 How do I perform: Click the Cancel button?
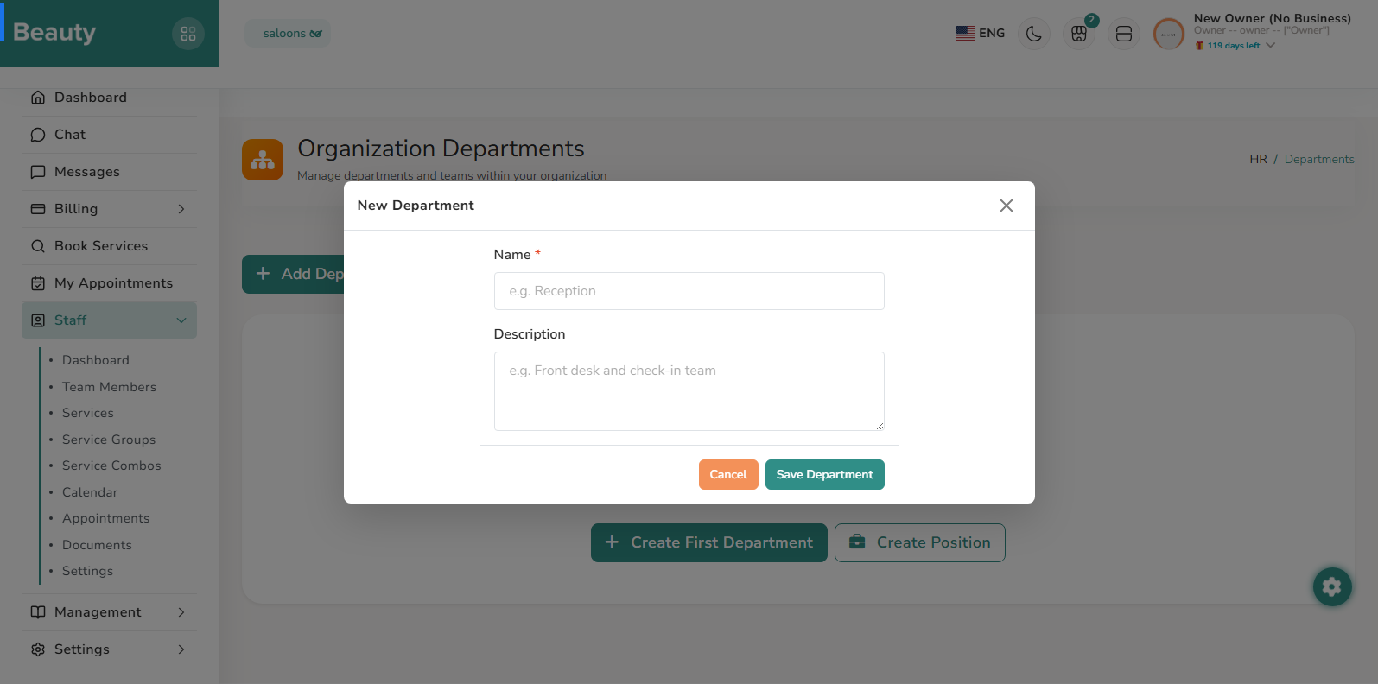[x=728, y=474]
